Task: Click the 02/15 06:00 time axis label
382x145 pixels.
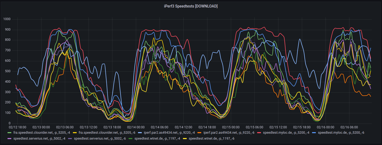Action: (254, 127)
